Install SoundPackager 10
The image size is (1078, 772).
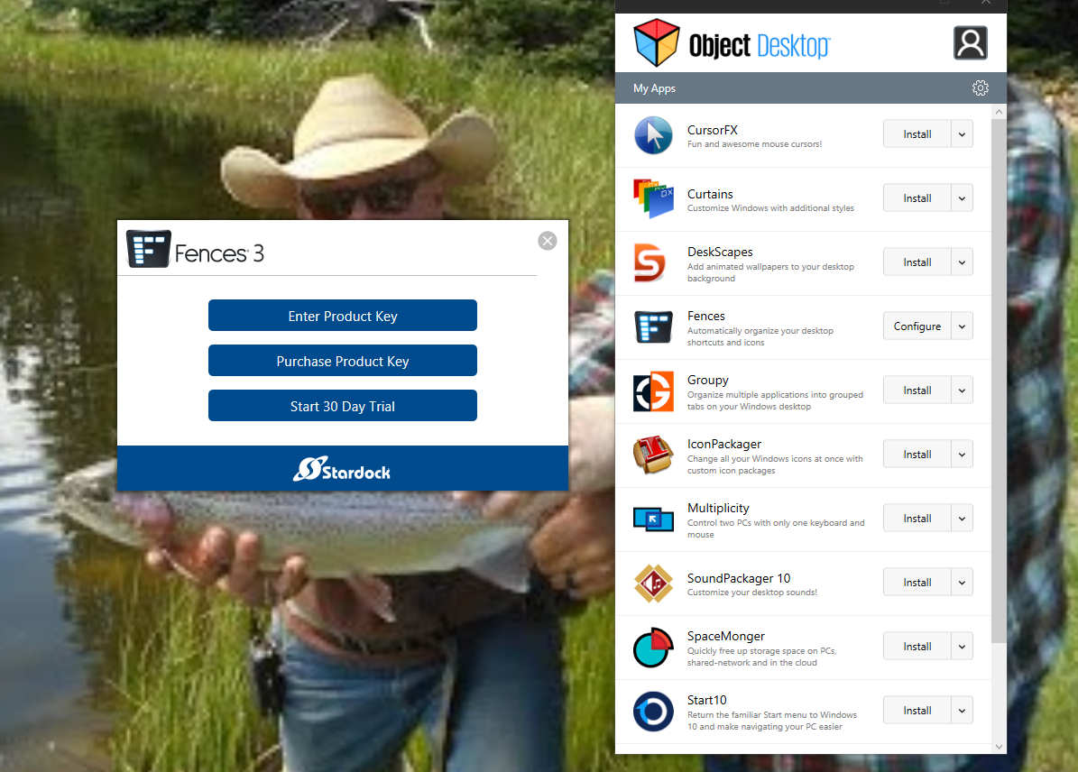click(x=917, y=582)
